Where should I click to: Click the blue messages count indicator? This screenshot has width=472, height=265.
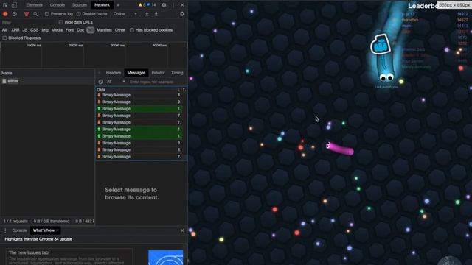coord(151,5)
